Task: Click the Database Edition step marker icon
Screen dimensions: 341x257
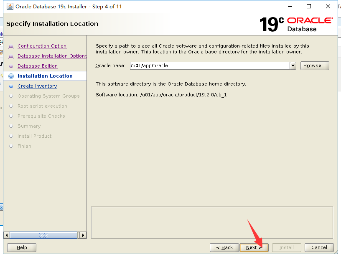Action: [11, 66]
